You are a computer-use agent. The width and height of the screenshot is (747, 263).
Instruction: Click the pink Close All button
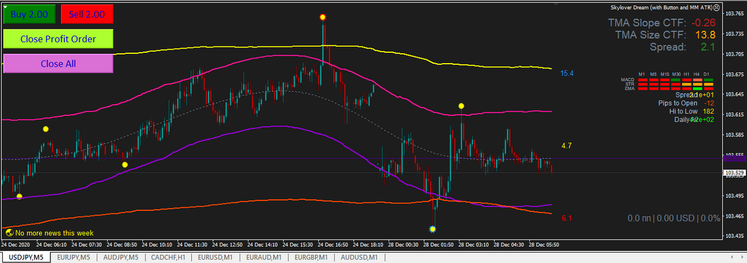[x=58, y=64]
